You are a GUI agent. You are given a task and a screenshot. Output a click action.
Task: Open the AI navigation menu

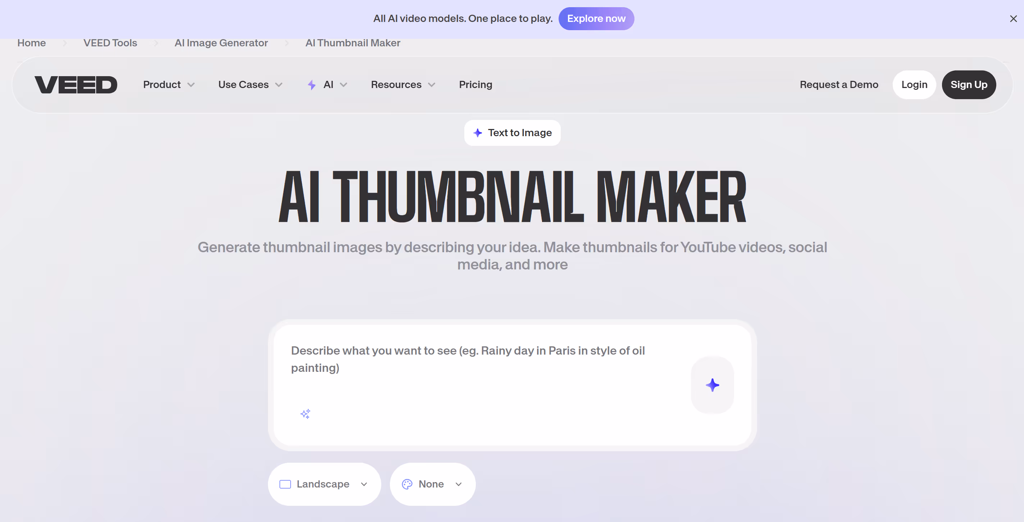(x=328, y=84)
